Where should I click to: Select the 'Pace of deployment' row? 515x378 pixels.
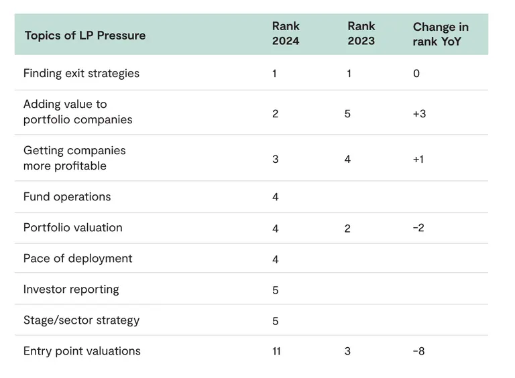77,258
